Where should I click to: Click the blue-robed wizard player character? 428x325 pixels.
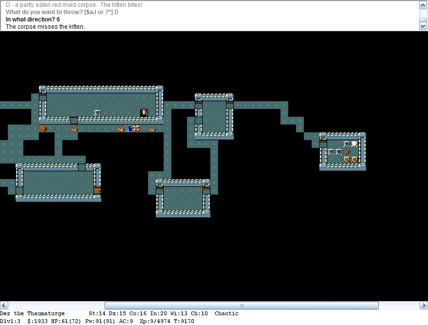point(129,128)
